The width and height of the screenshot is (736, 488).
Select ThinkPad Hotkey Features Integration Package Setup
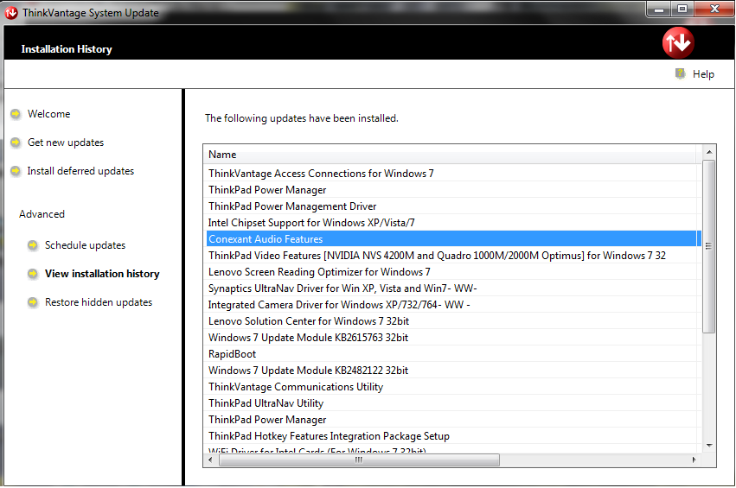coord(452,436)
